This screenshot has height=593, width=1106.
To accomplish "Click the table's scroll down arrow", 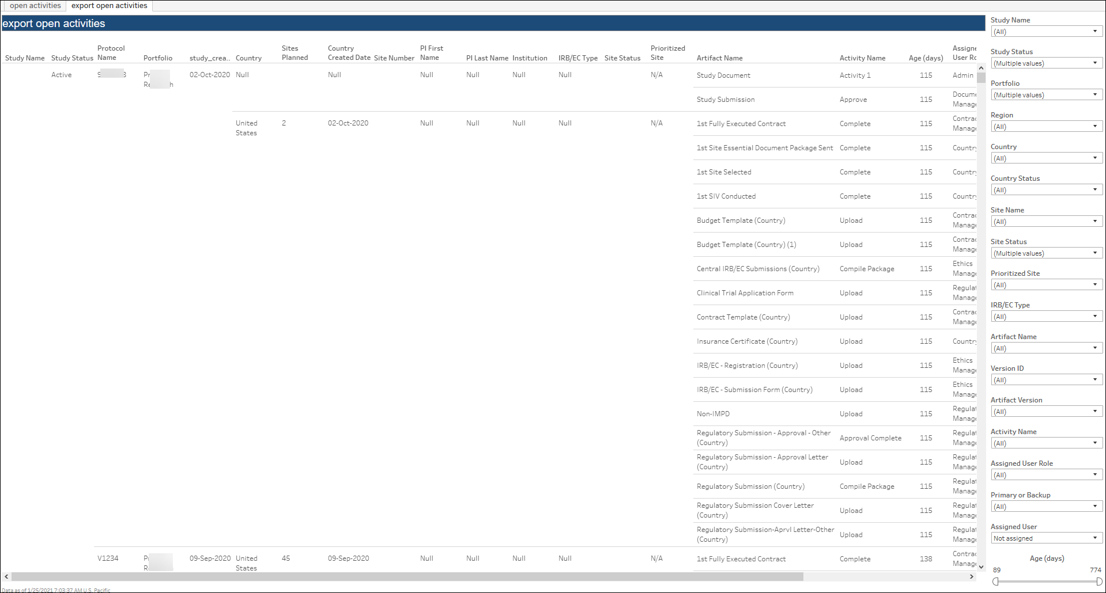I will click(x=981, y=567).
